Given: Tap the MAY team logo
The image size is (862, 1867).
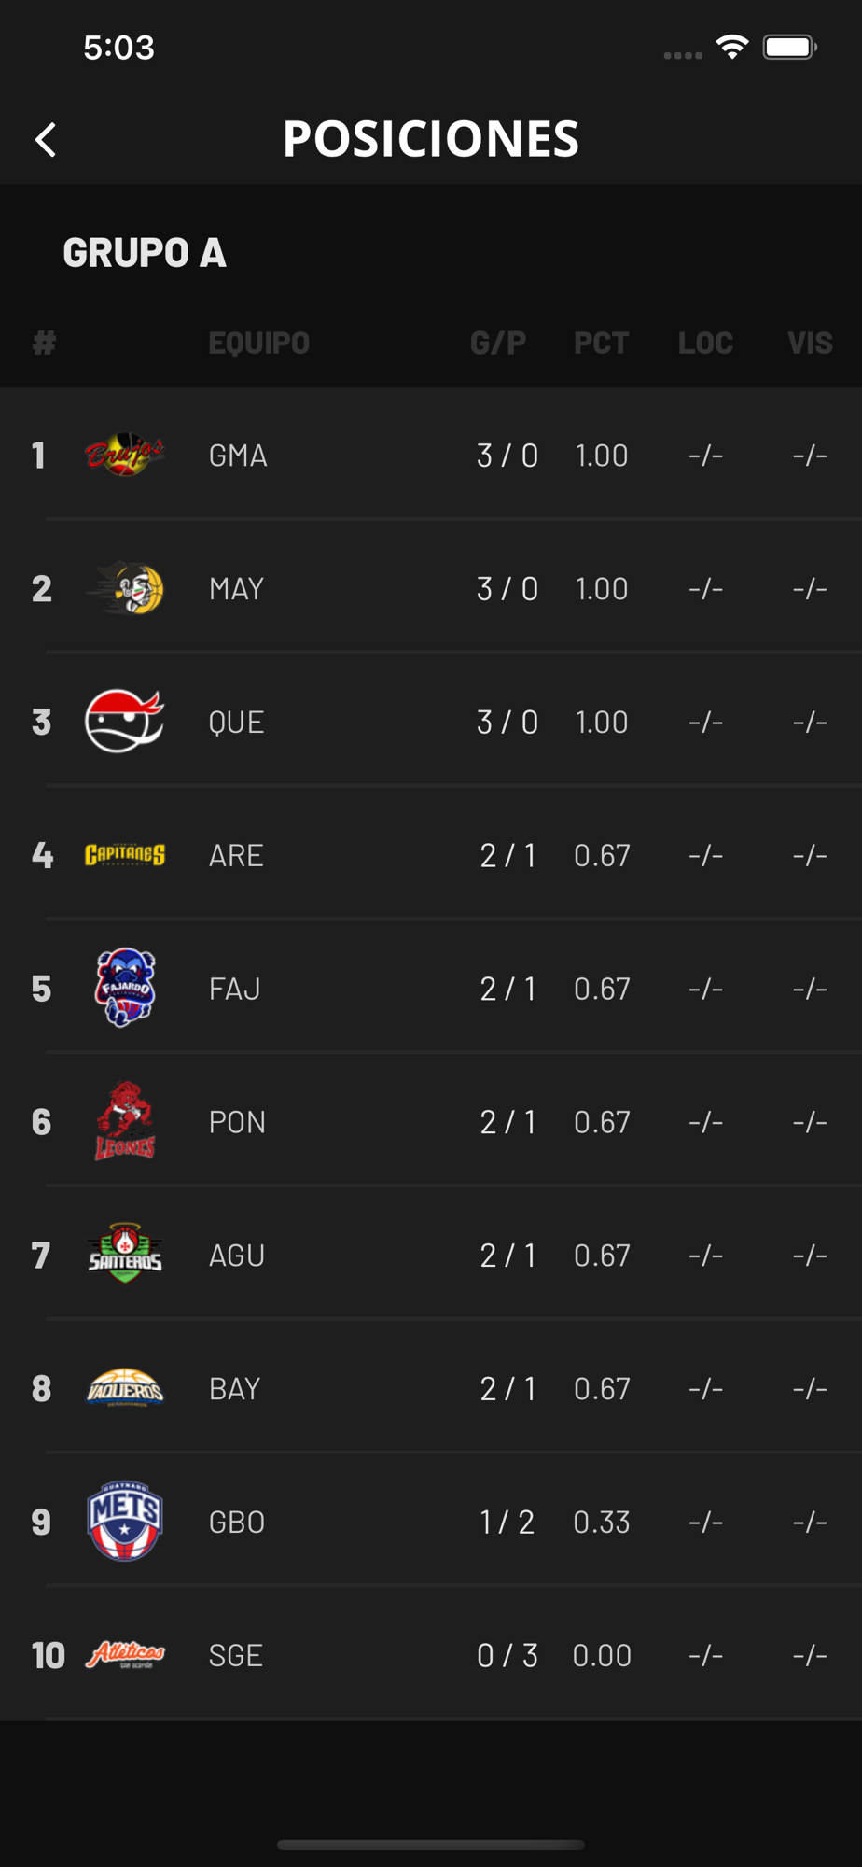Looking at the screenshot, I should 124,588.
